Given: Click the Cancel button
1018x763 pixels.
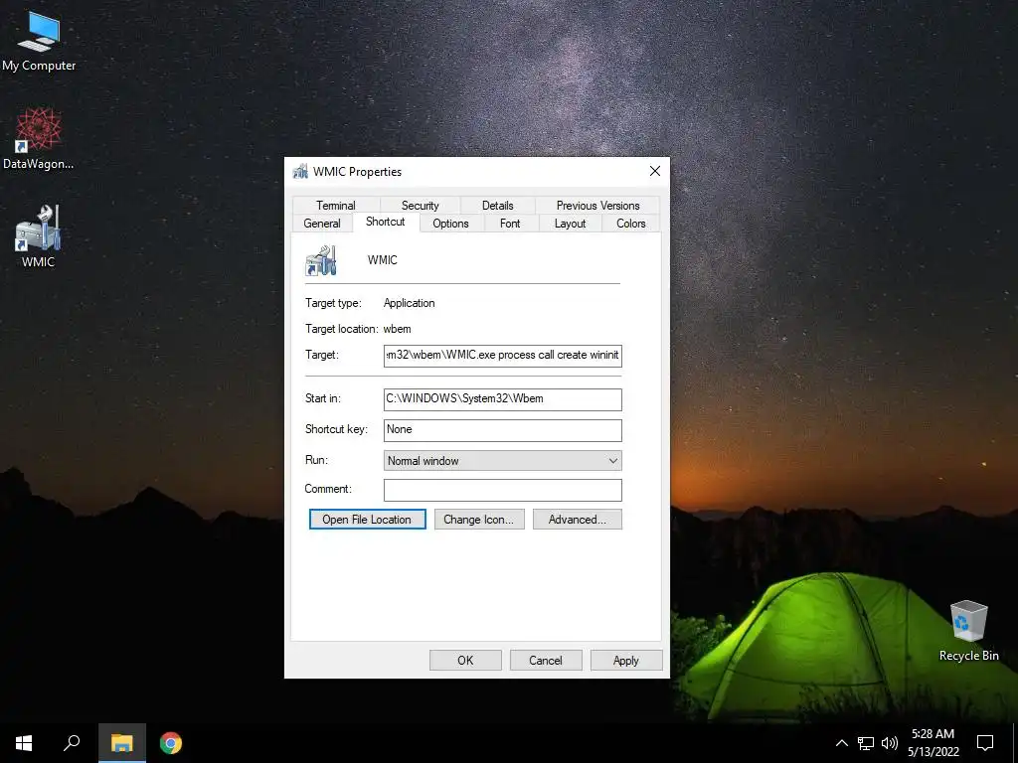Looking at the screenshot, I should [x=546, y=661].
